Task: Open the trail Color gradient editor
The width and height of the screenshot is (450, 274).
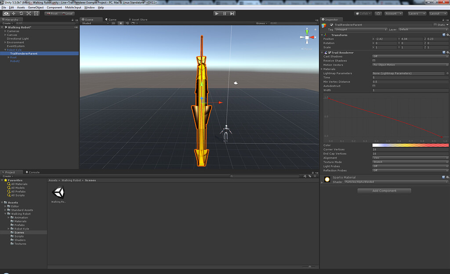Action: click(410, 145)
